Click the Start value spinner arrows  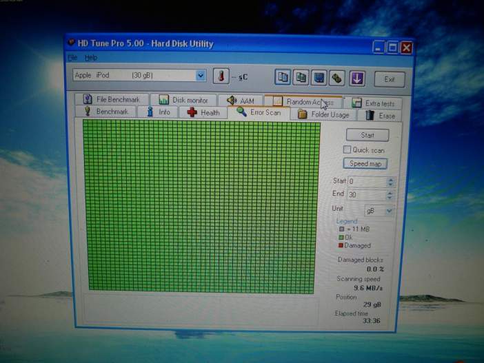pos(391,182)
